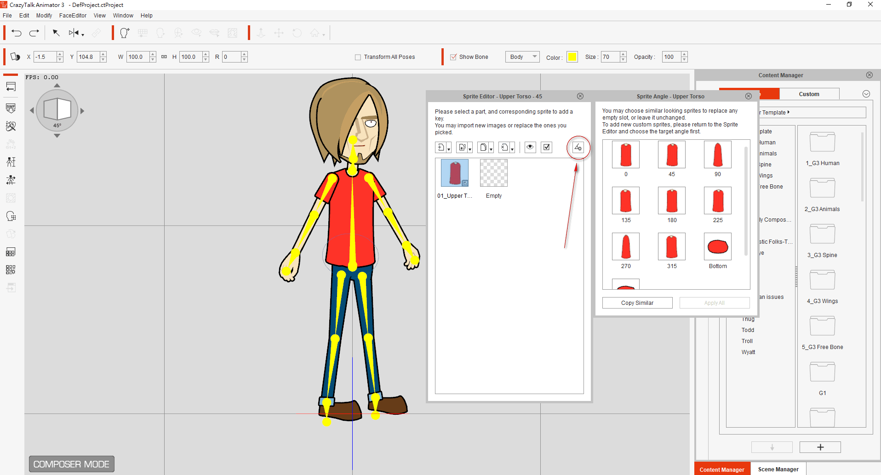Click the Mirror flip tool icon
The image size is (881, 475).
click(74, 33)
